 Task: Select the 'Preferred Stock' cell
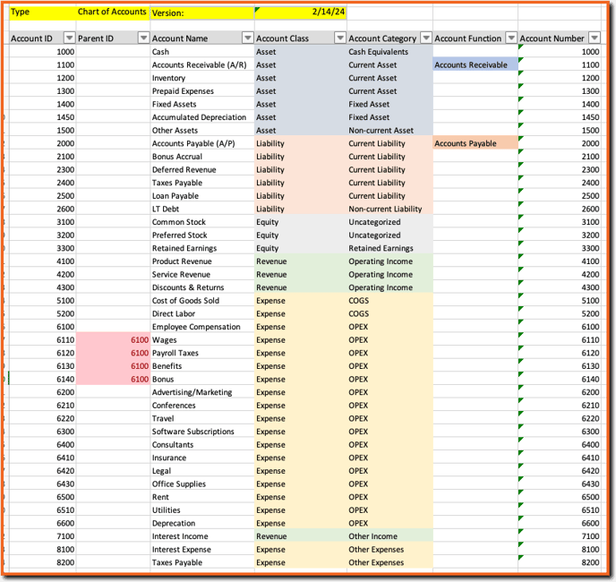[x=202, y=235]
